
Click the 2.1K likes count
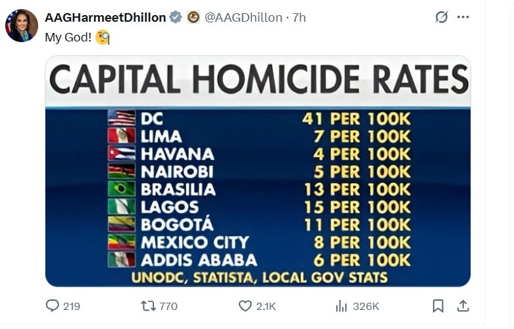[266, 306]
